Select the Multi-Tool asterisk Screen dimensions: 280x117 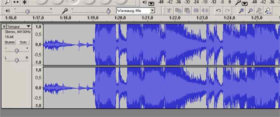[24, 2]
